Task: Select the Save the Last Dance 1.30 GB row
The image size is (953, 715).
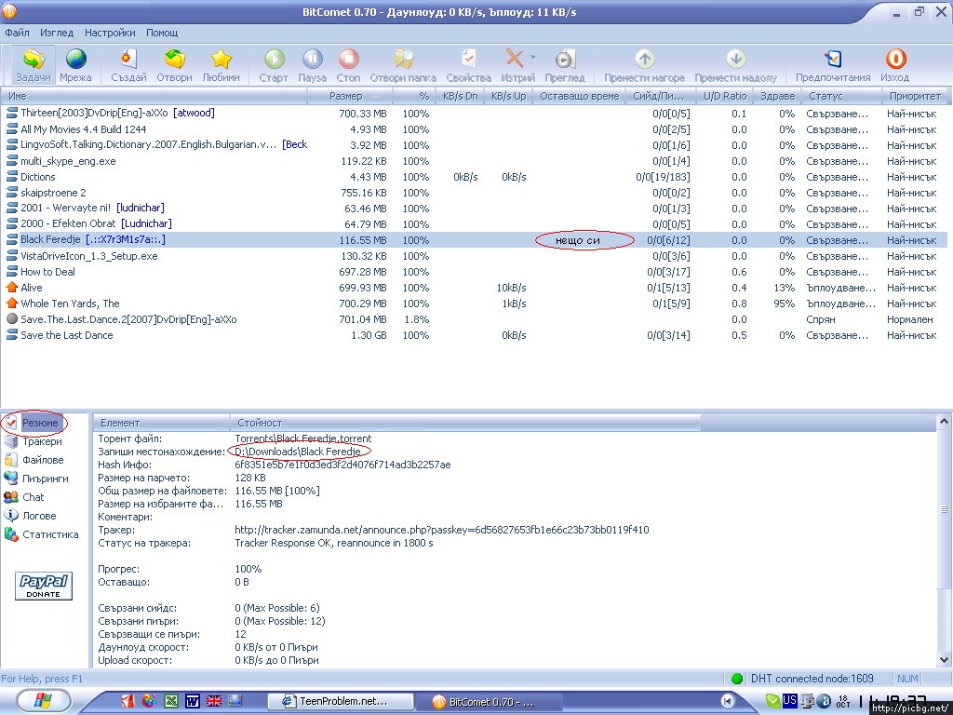Action: [474, 335]
